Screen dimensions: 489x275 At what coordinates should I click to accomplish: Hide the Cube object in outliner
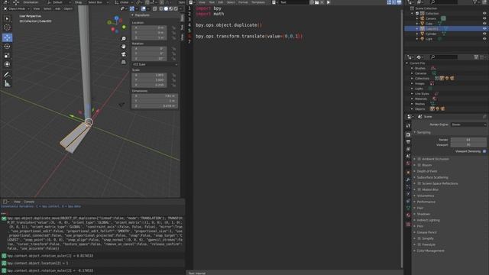pyautogui.click(x=484, y=24)
